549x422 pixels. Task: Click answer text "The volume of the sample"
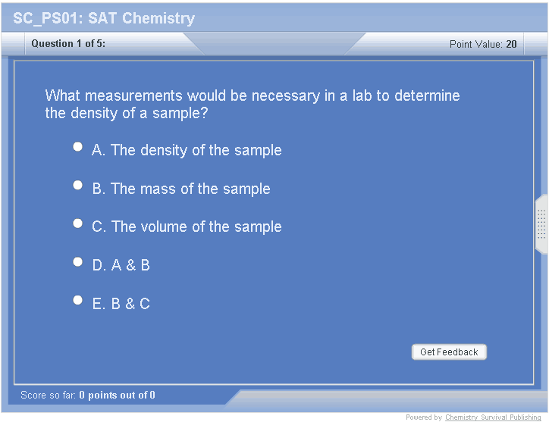[x=196, y=227]
